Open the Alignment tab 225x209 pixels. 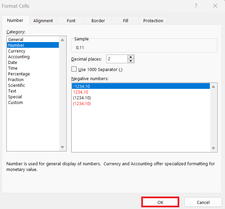point(43,21)
